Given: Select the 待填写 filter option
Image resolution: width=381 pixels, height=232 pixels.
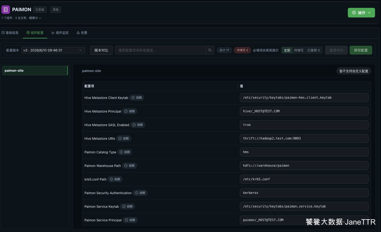Looking at the screenshot, I should click(299, 50).
